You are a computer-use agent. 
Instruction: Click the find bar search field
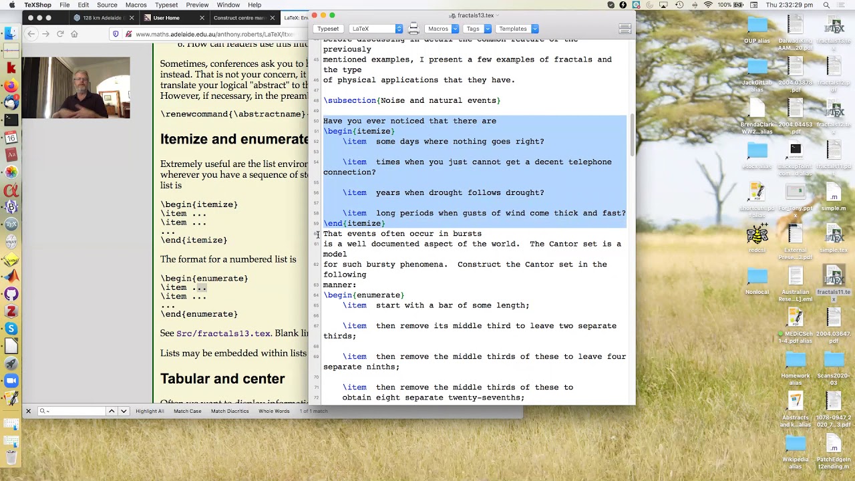click(x=70, y=411)
